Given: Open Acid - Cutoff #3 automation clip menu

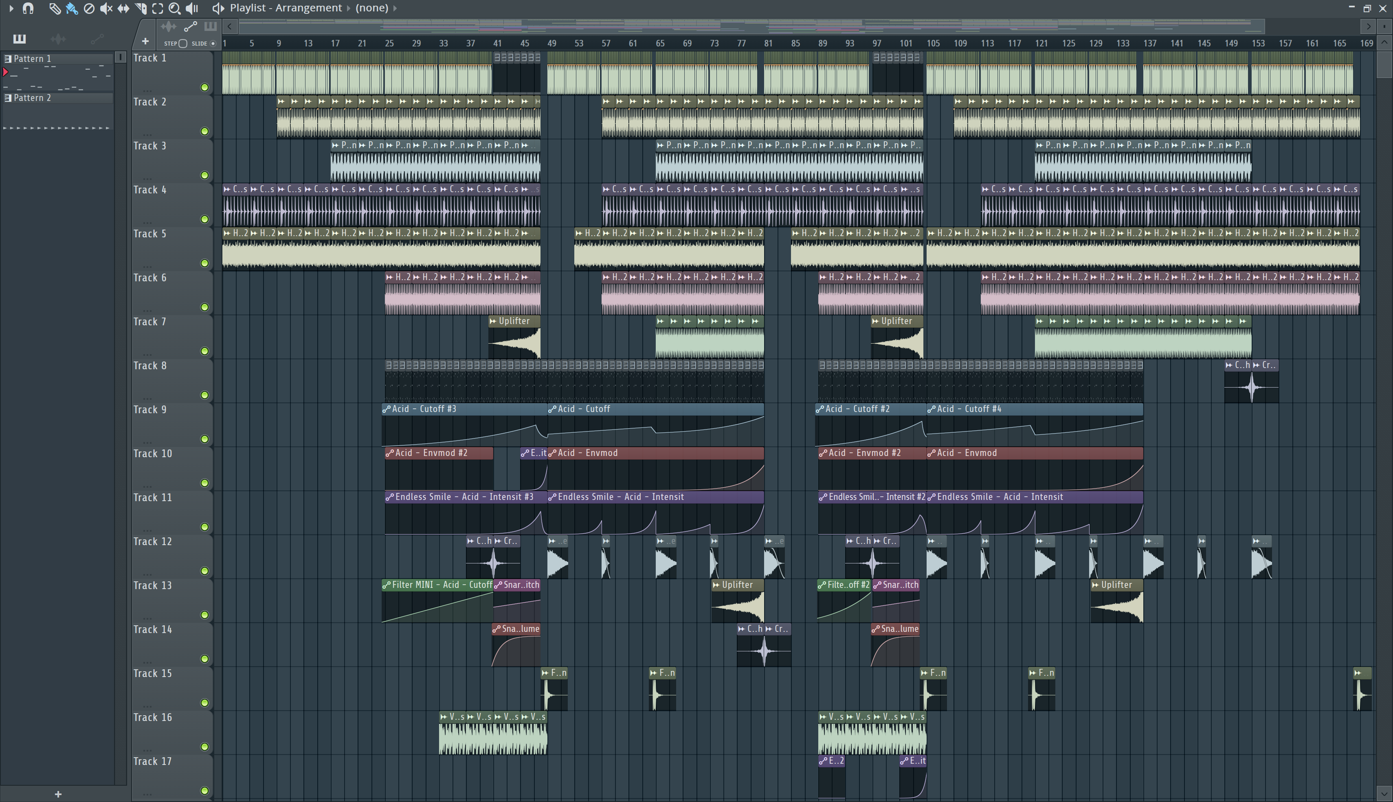Looking at the screenshot, I should [x=386, y=409].
